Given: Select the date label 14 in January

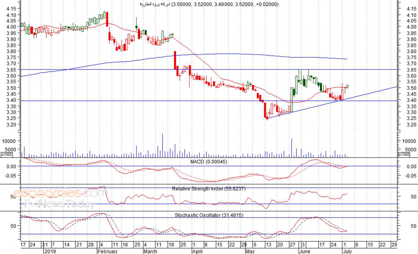Looking at the screenshot, I should (66, 245).
